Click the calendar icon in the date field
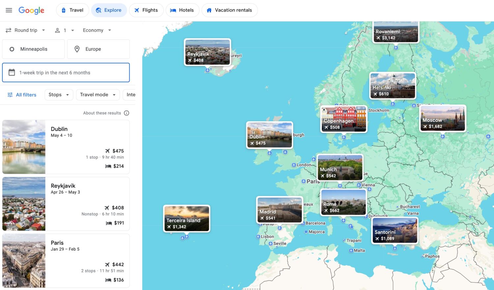The width and height of the screenshot is (494, 290). coord(12,72)
